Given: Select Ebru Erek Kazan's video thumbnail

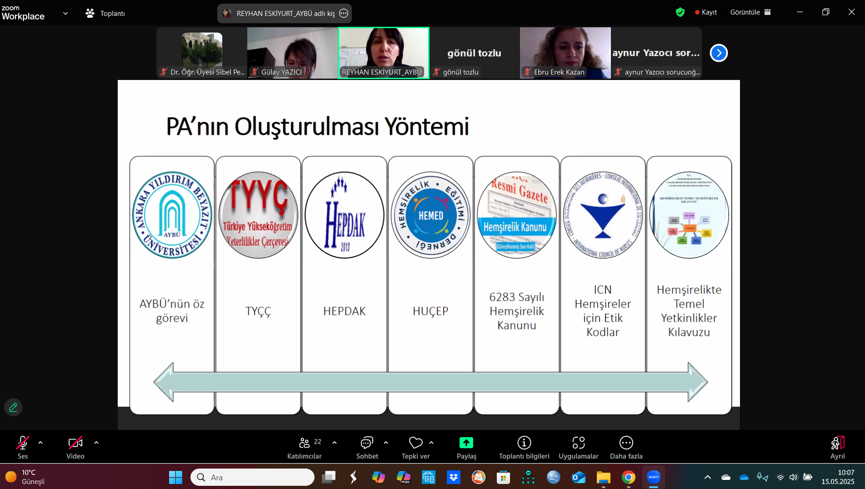Looking at the screenshot, I should [565, 53].
